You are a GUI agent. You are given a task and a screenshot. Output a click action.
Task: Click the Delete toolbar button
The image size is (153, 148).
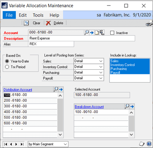[x=55, y=23]
